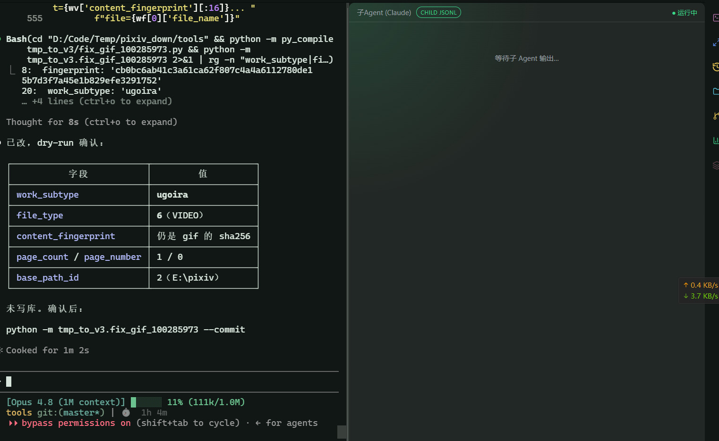The height and width of the screenshot is (441, 719).
Task: Open the yellow history clock icon in the sidebar
Action: point(715,67)
